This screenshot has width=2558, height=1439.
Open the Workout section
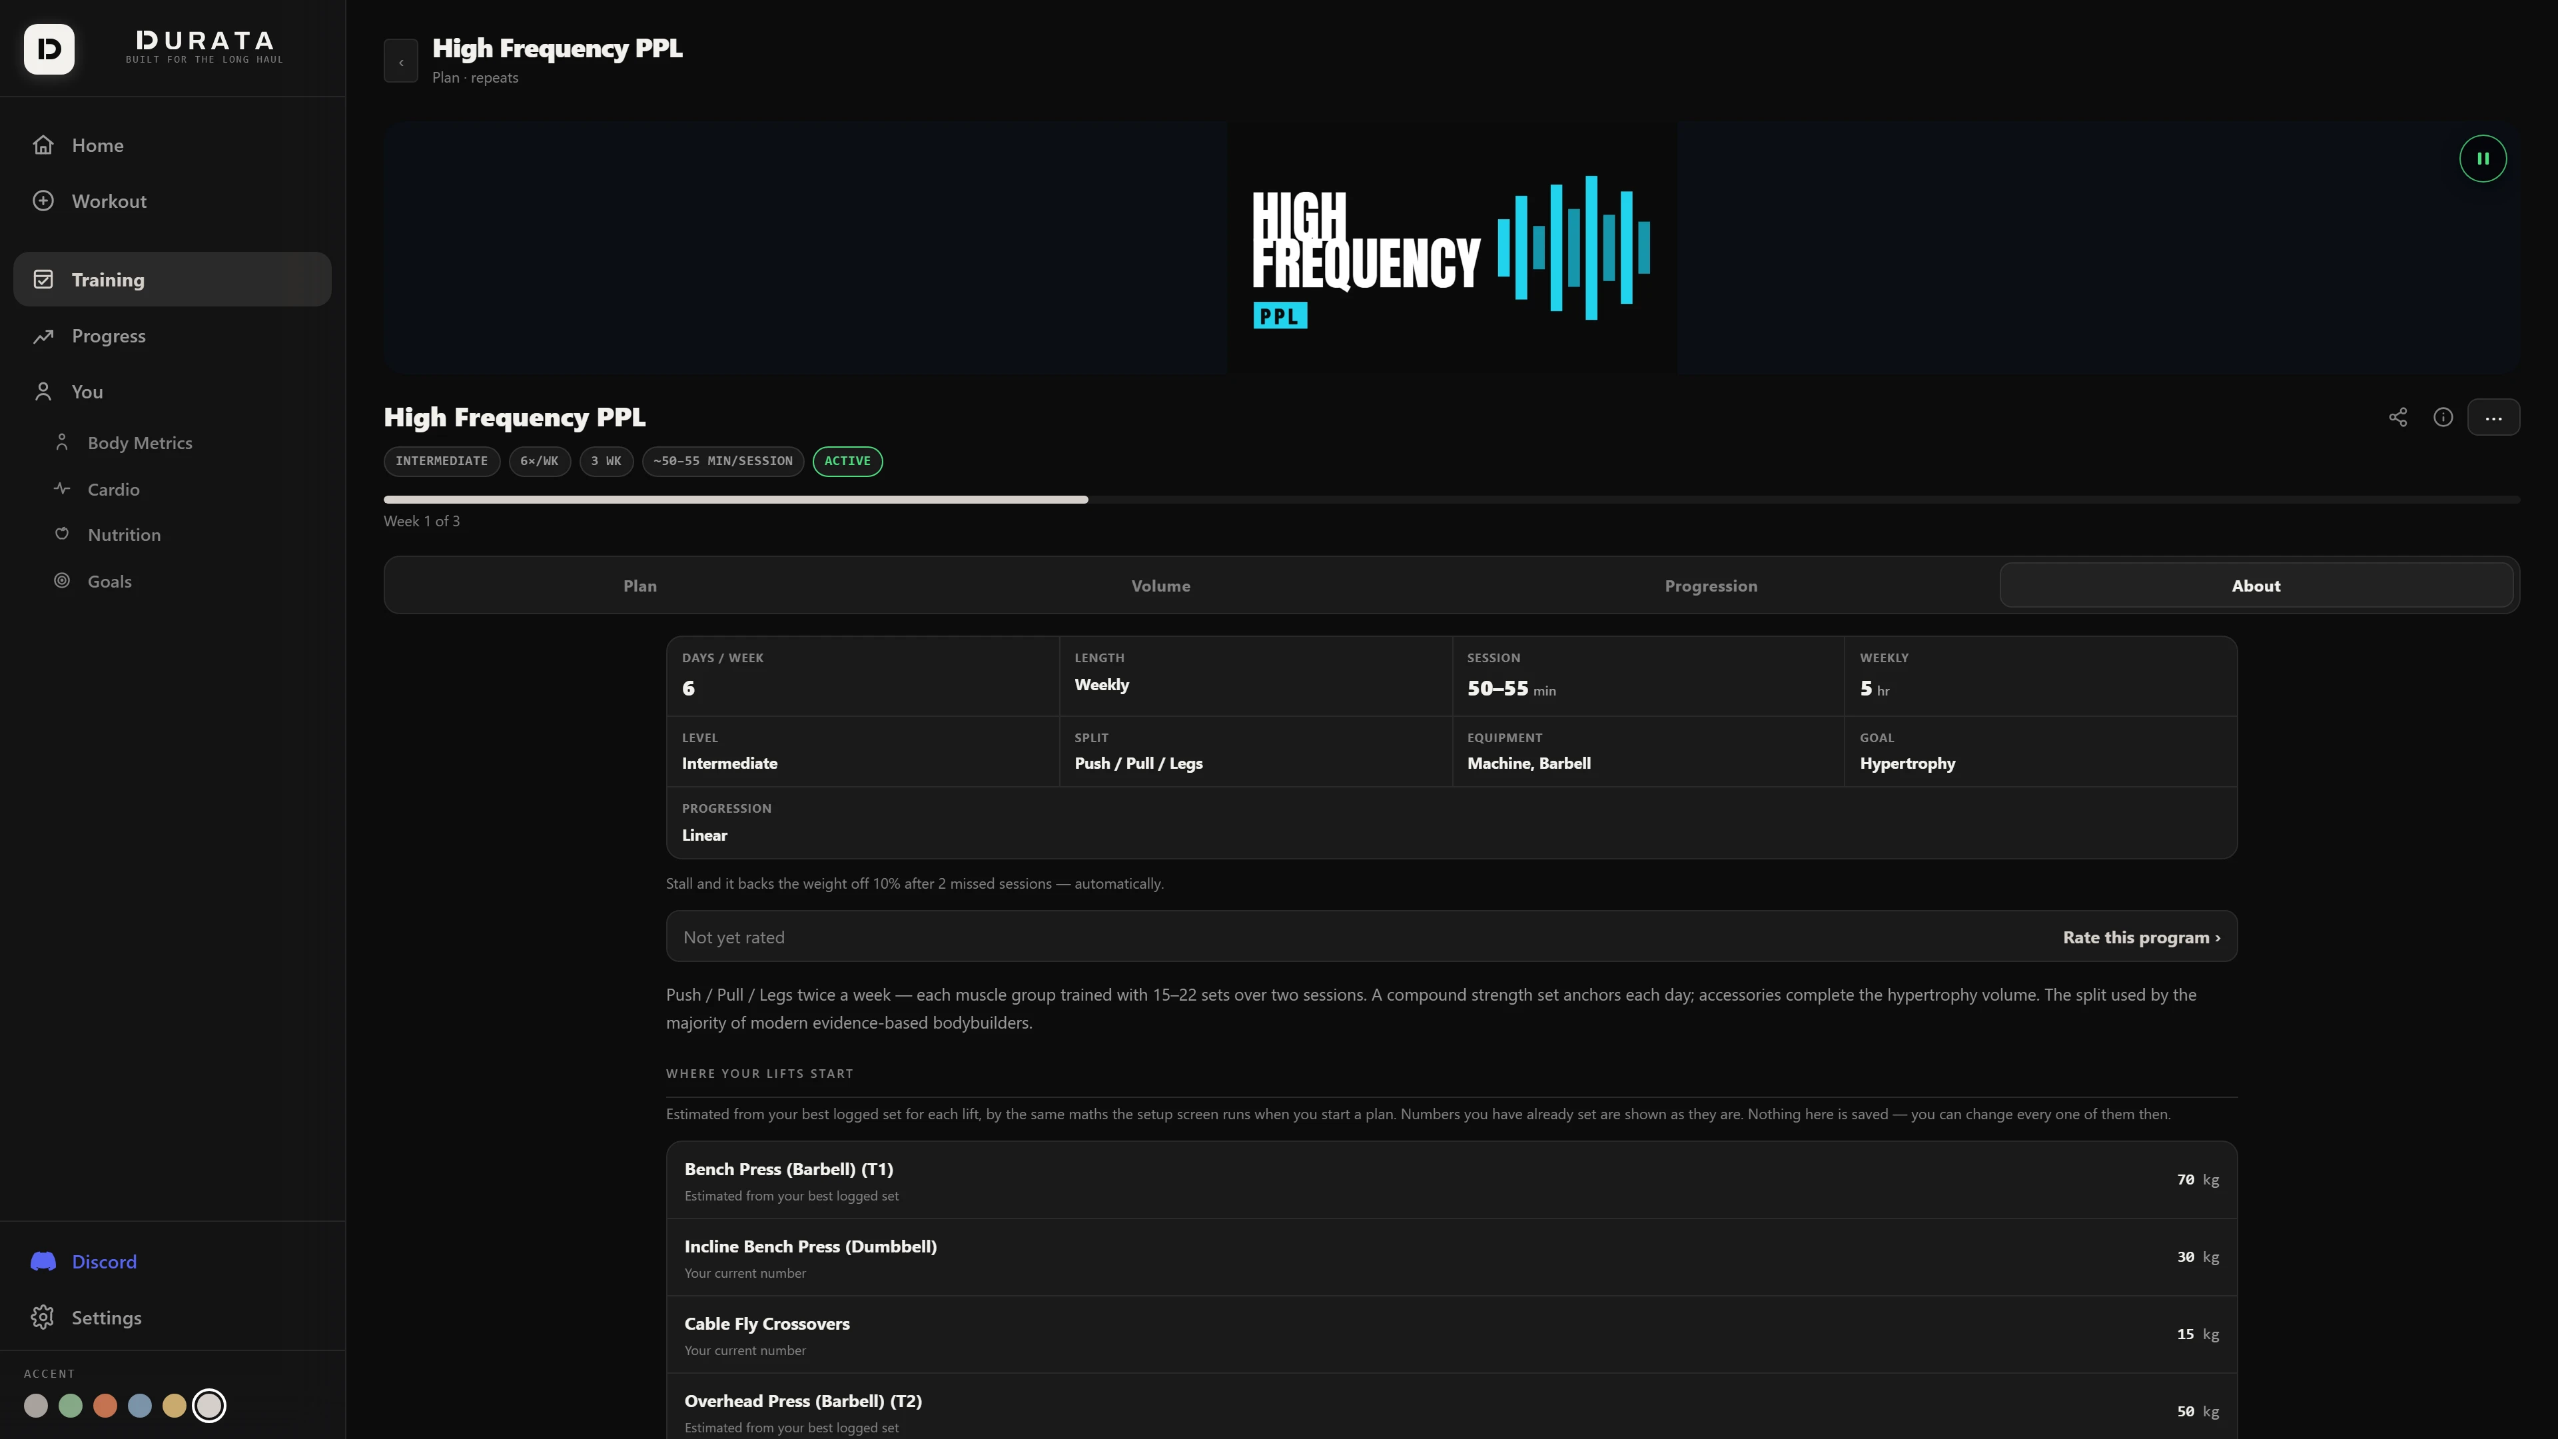click(x=172, y=201)
